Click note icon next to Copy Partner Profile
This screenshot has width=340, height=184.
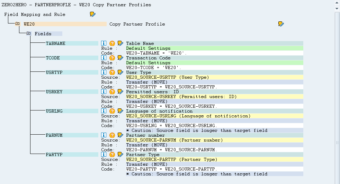pos(281,24)
